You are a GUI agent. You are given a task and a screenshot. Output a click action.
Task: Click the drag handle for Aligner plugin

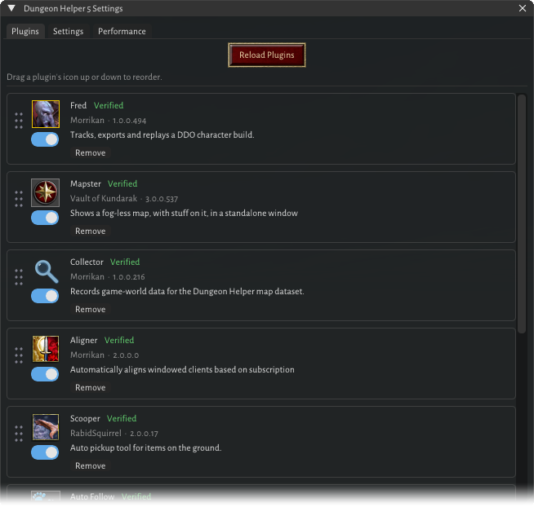pyautogui.click(x=19, y=355)
